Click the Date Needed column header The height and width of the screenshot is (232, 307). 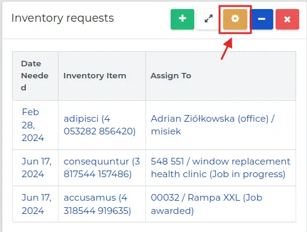(35, 76)
